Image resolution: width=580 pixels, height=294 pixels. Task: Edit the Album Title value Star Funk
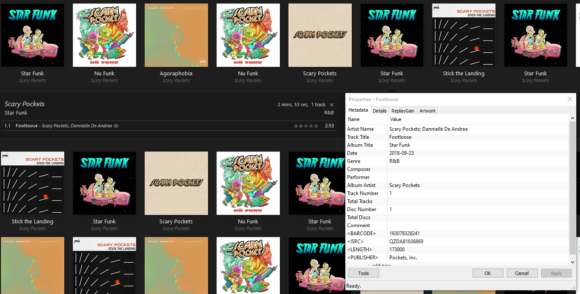click(479, 145)
